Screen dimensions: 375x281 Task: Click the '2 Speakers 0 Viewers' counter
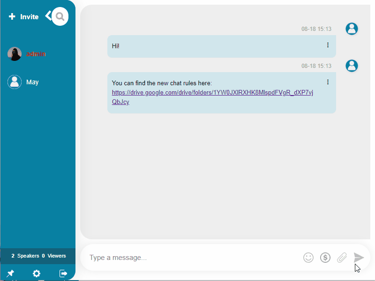pyautogui.click(x=37, y=256)
